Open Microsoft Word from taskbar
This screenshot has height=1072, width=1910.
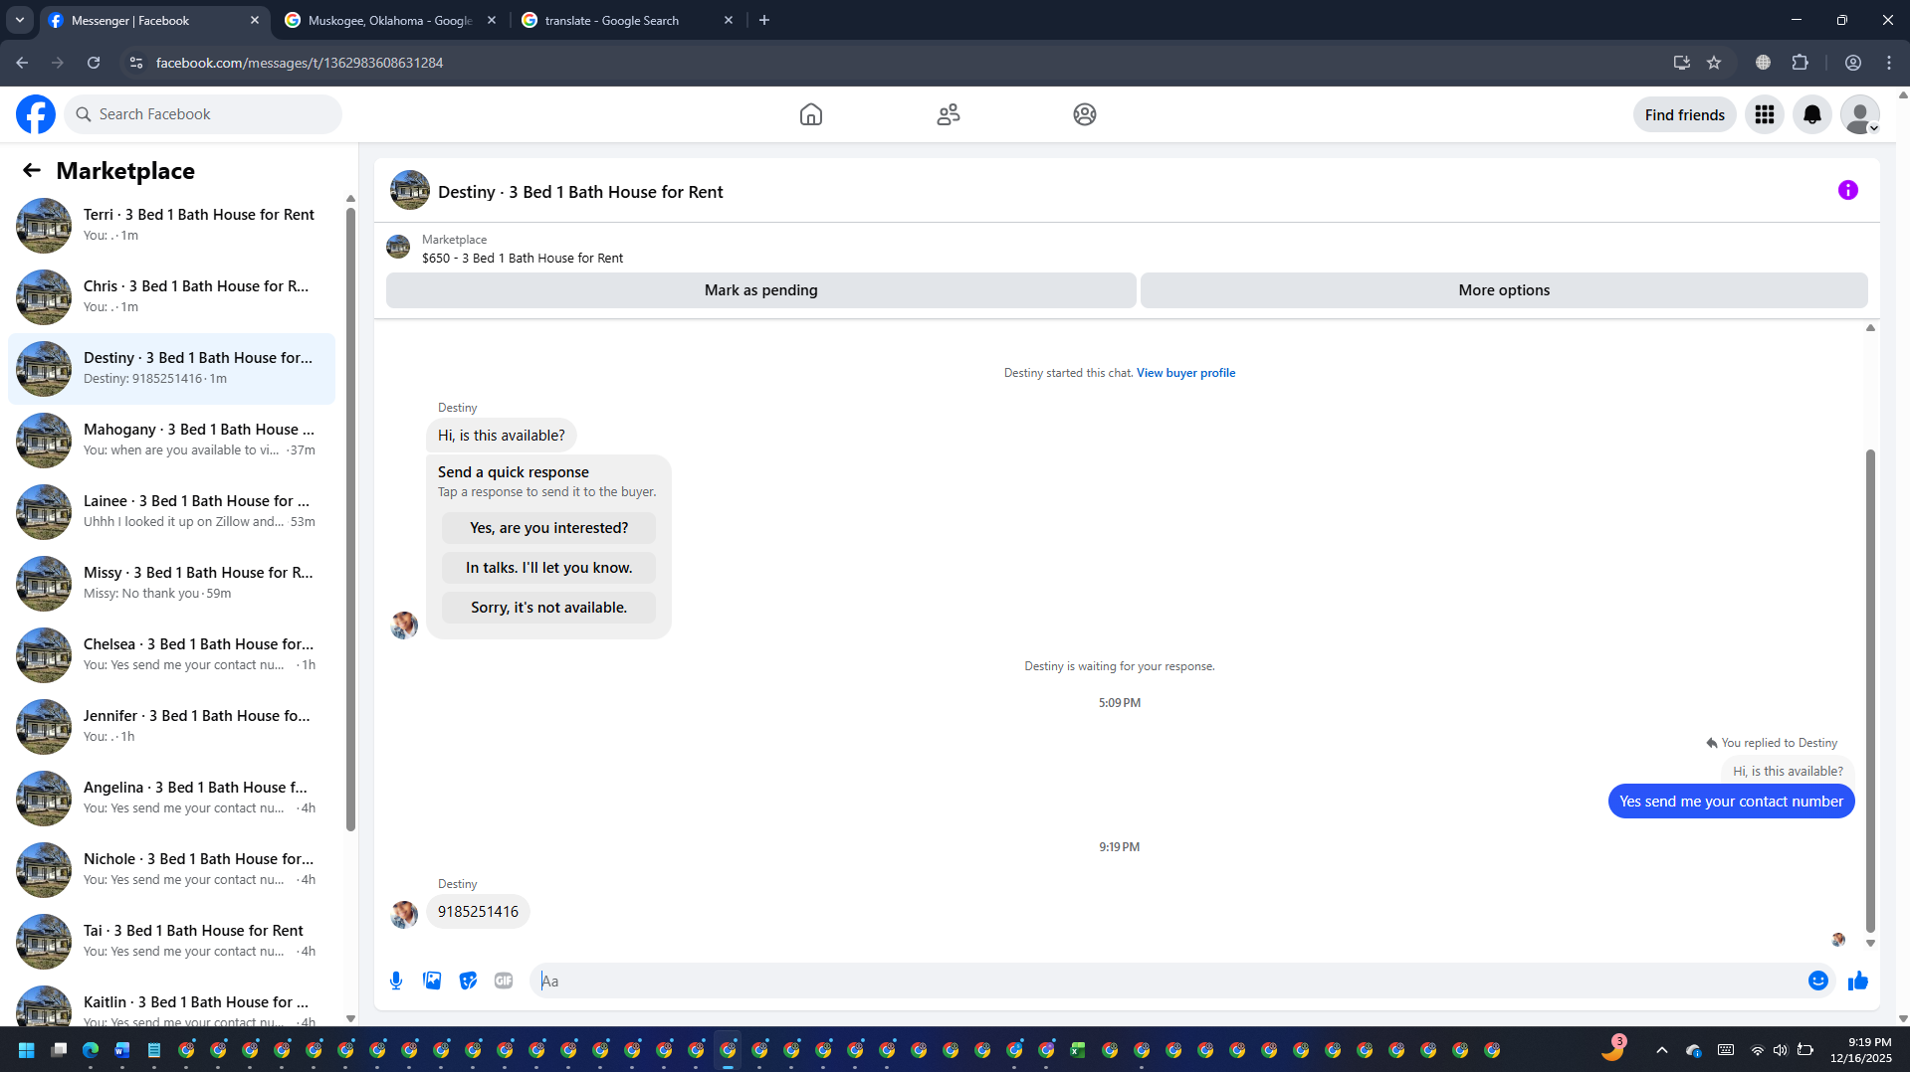click(122, 1050)
